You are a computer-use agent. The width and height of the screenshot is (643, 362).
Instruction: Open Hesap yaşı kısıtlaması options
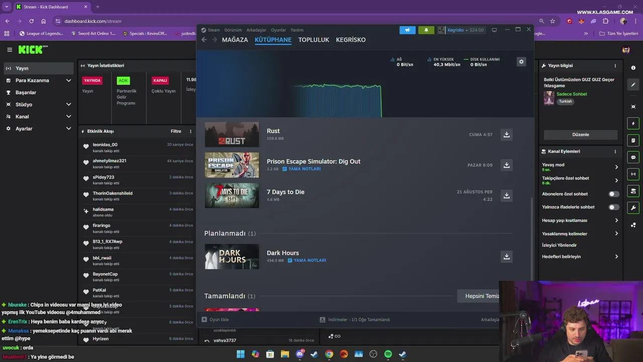(616, 220)
